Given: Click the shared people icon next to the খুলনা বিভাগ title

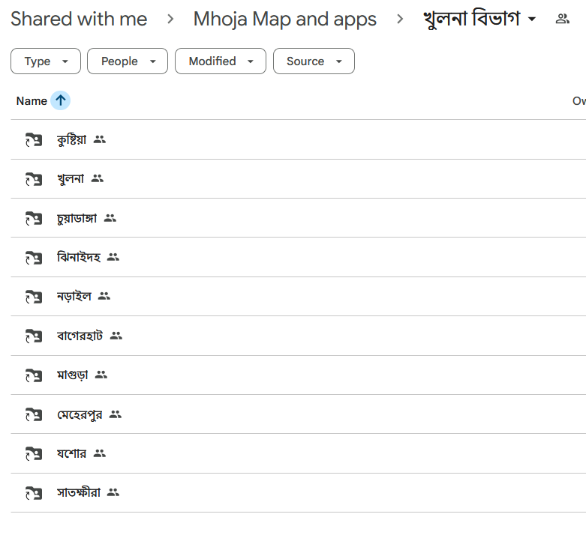Looking at the screenshot, I should [x=562, y=19].
